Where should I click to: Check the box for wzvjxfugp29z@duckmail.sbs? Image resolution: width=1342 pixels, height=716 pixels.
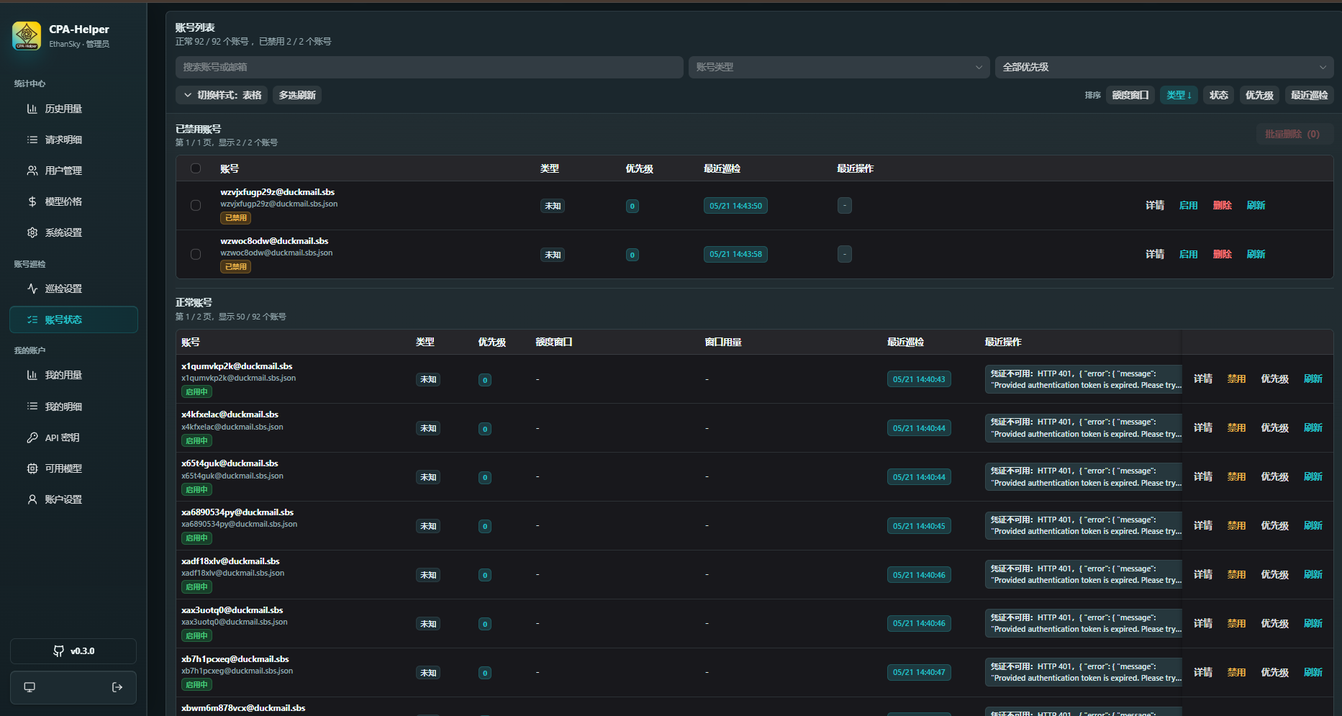[x=196, y=205]
